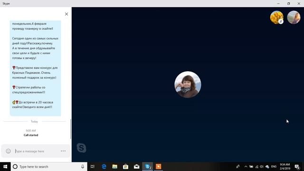Screen dimensions: 304x171
Task: Open Task View from the taskbar
Action: 93,167
